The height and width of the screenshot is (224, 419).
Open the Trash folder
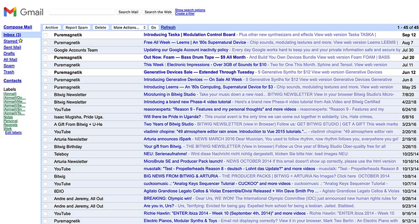coord(9,72)
